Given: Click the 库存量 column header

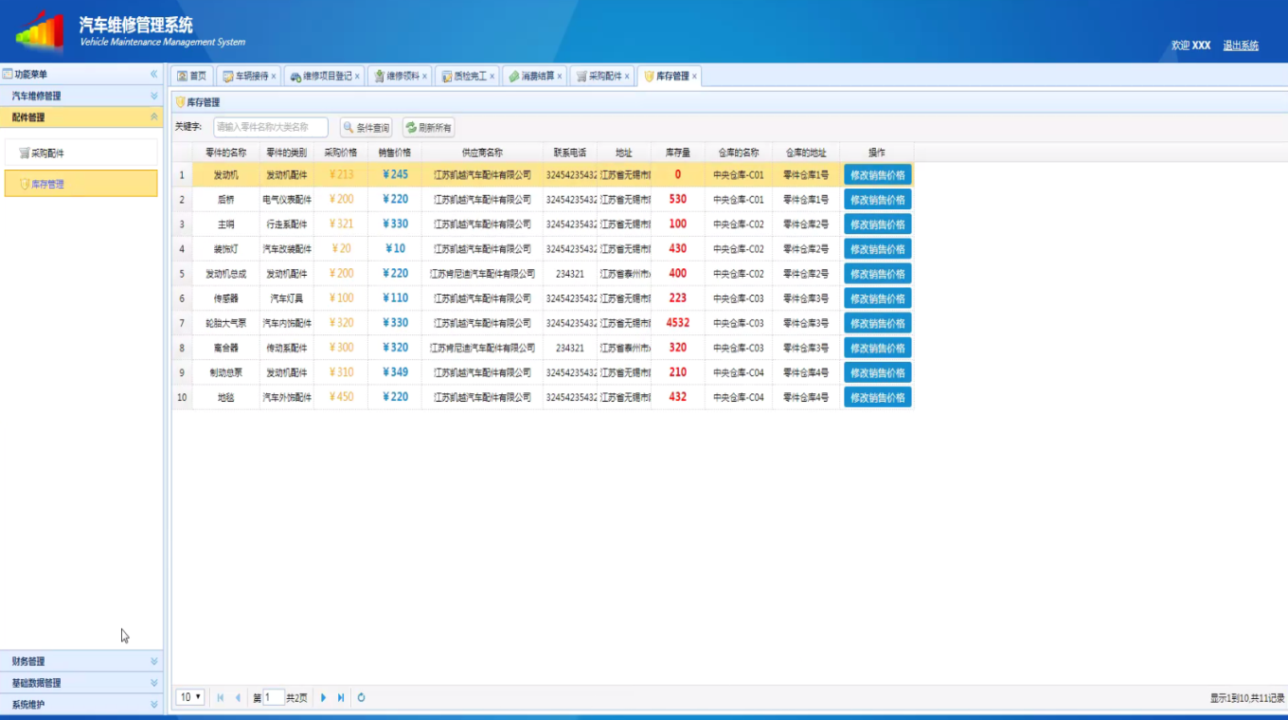Looking at the screenshot, I should pos(678,153).
